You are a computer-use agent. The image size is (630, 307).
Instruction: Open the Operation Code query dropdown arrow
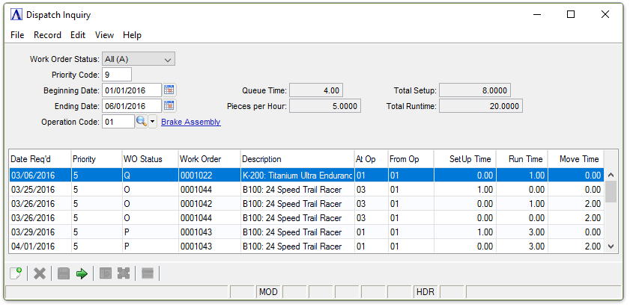[153, 122]
